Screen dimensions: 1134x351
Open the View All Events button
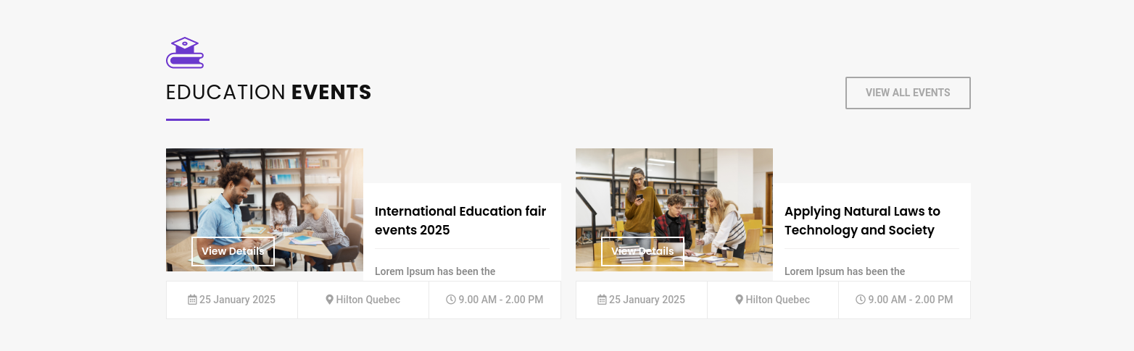pos(908,93)
